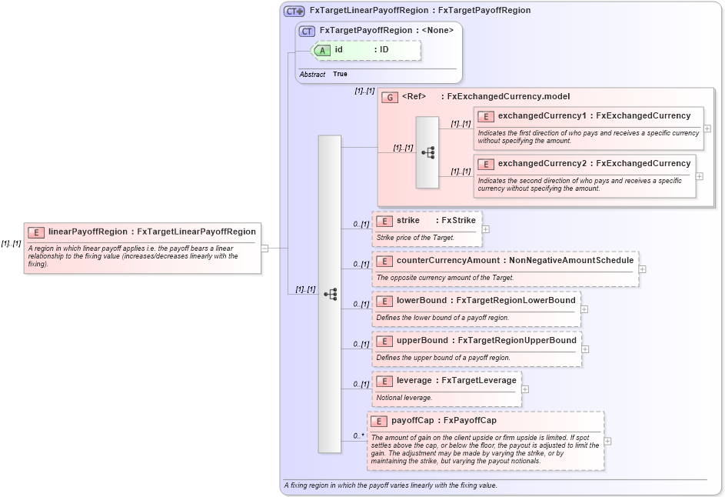Expand the payoffCap element
The width and height of the screenshot is (725, 497).
(x=607, y=439)
